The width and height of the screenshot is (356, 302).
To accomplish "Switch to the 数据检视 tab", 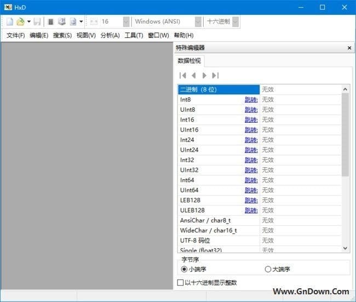I will pos(189,61).
